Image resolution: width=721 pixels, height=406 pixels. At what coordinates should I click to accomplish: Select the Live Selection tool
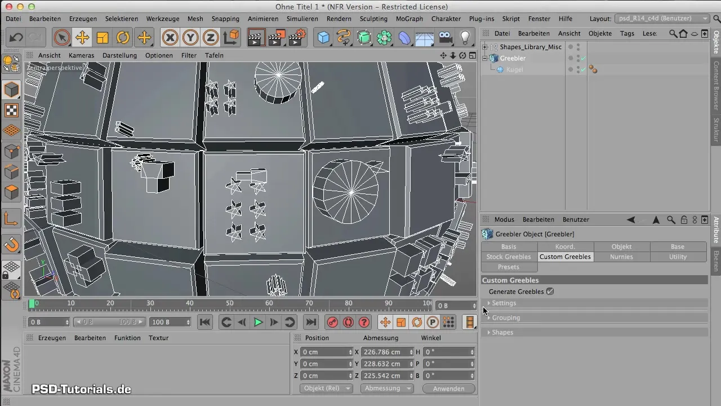pyautogui.click(x=61, y=38)
